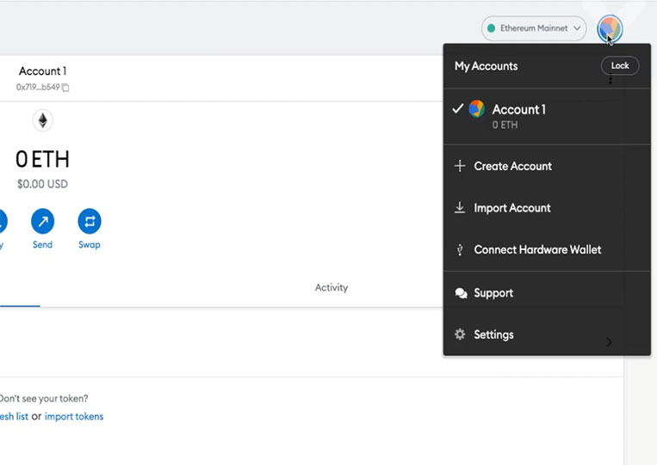The image size is (657, 465).
Task: Open the Ethereum Mainnet network dropdown
Action: click(x=534, y=28)
